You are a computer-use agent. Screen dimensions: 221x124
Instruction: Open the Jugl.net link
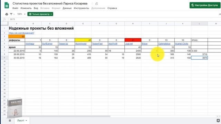pyautogui.click(x=129, y=44)
